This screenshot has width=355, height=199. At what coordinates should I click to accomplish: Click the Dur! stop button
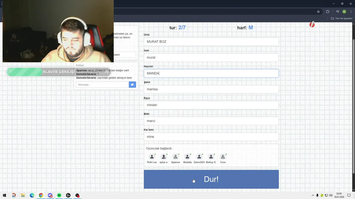point(211,179)
